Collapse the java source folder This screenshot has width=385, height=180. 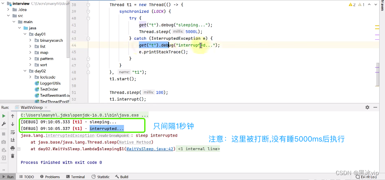pos(19,28)
